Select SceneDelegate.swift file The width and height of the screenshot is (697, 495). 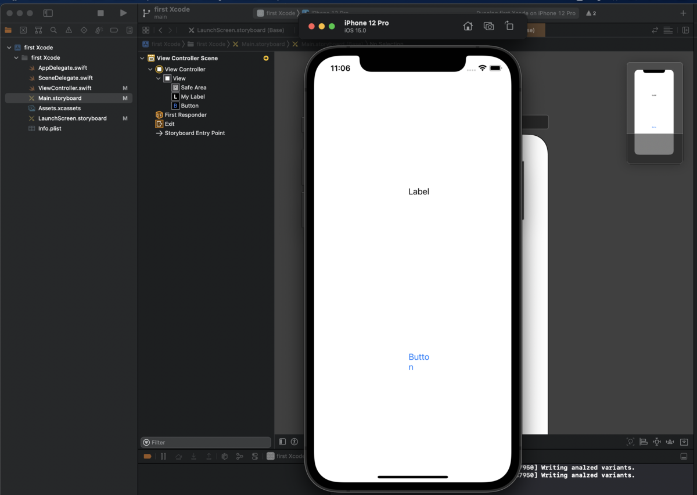click(x=65, y=78)
